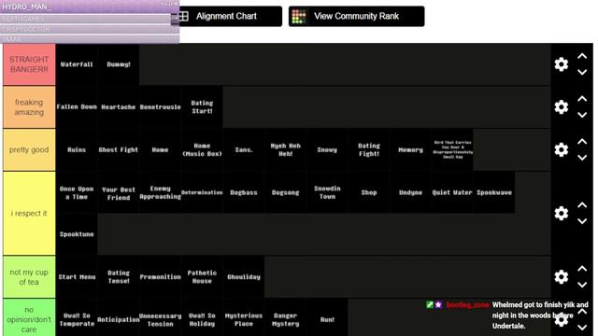The width and height of the screenshot is (598, 336).
Task: Select the Sans. tile
Action: pos(244,149)
